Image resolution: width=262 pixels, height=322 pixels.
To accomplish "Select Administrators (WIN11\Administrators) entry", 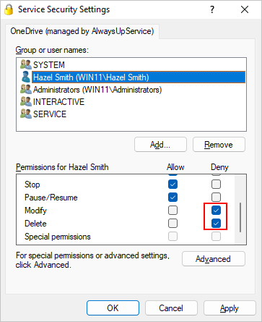I will (97, 90).
